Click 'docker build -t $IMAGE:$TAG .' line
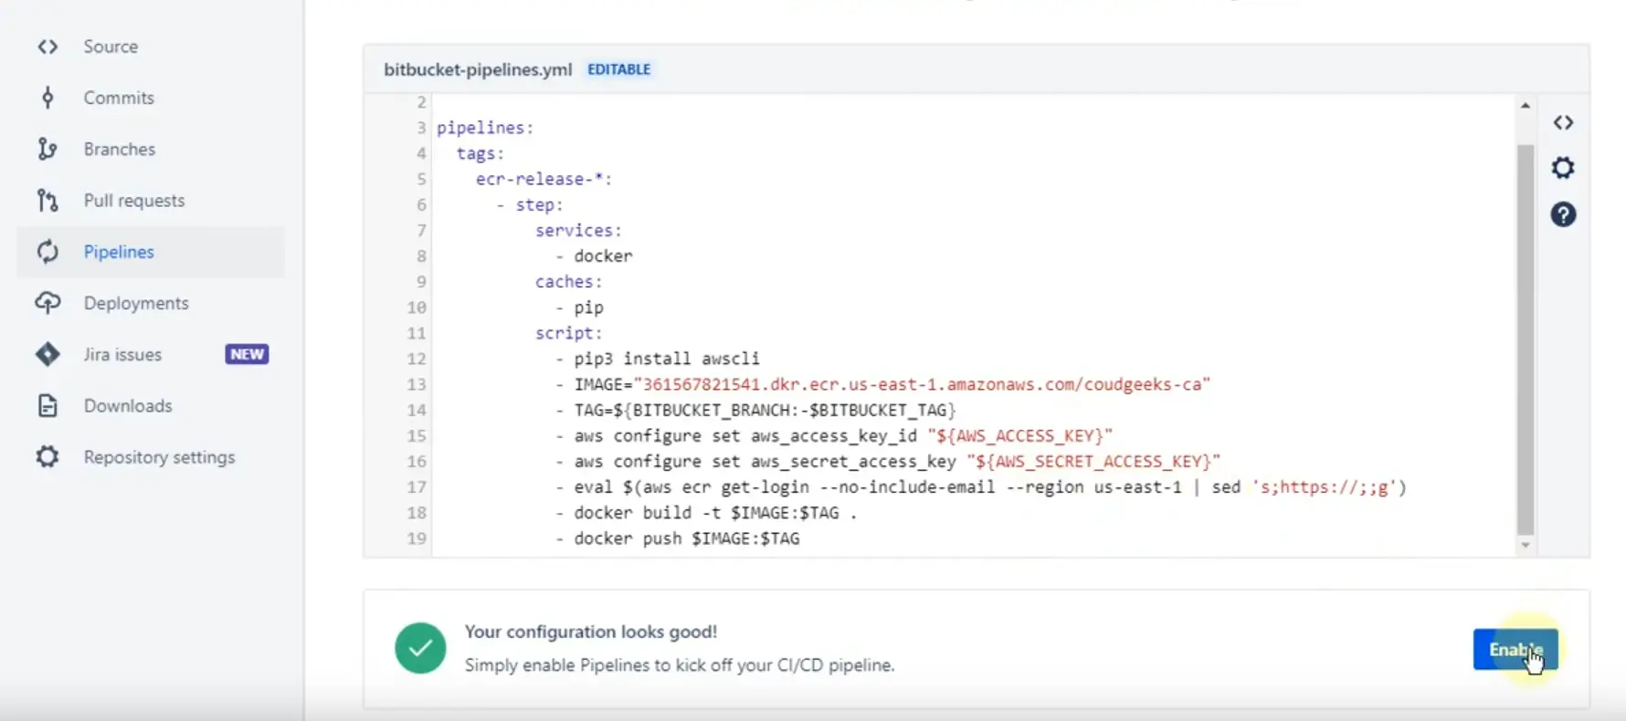The width and height of the screenshot is (1626, 721). coord(706,512)
